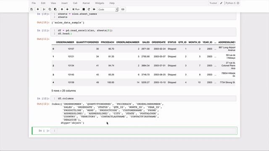Open the Kernel menu

pos(86,3)
